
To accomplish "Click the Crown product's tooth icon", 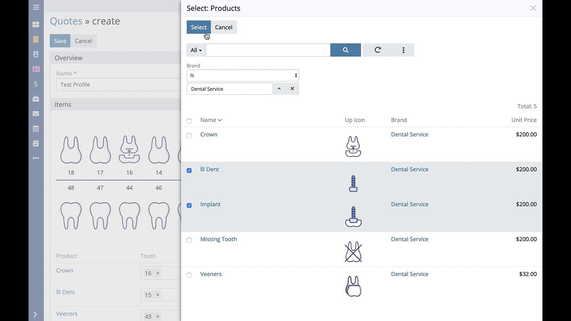I will pyautogui.click(x=353, y=146).
